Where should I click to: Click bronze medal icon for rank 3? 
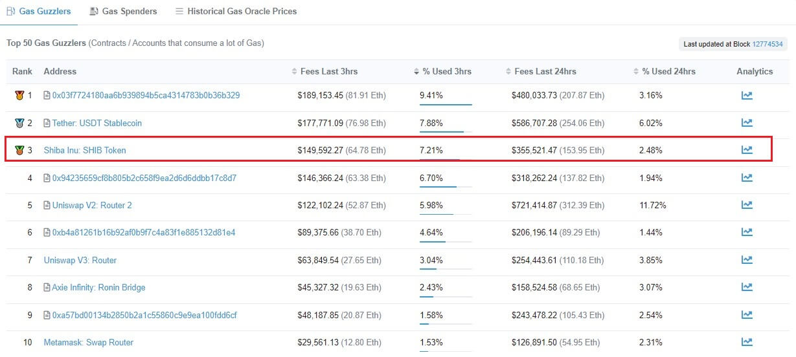pyautogui.click(x=19, y=151)
